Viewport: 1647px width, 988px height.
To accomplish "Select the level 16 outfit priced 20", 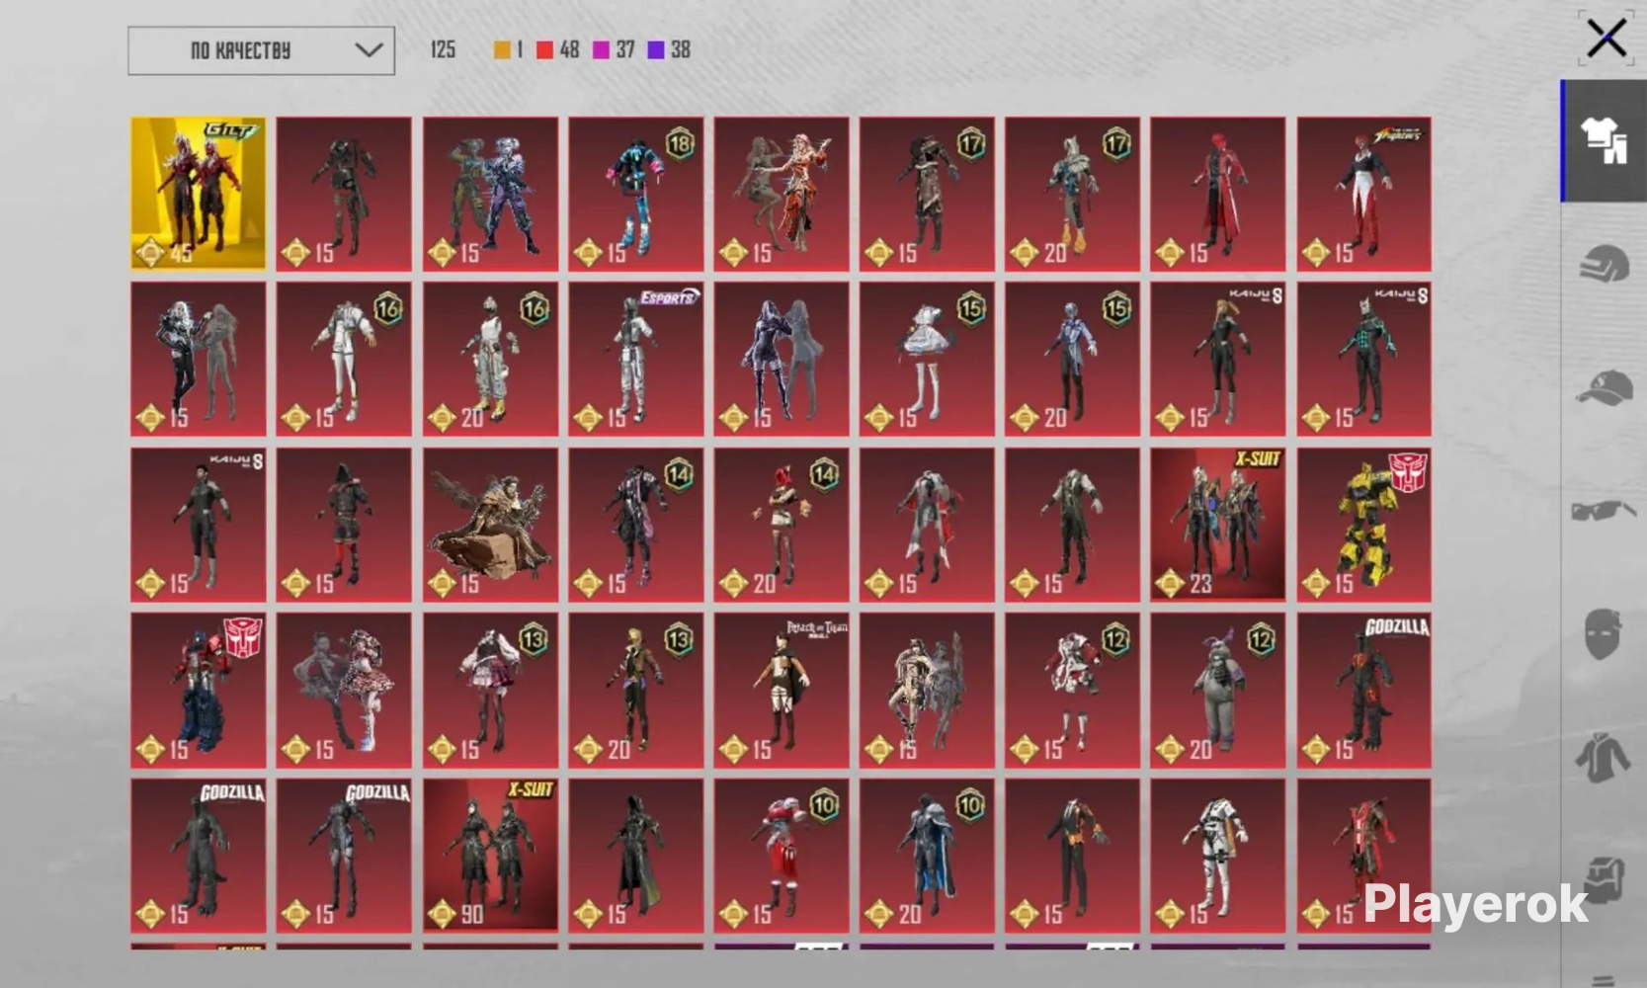I will [490, 359].
